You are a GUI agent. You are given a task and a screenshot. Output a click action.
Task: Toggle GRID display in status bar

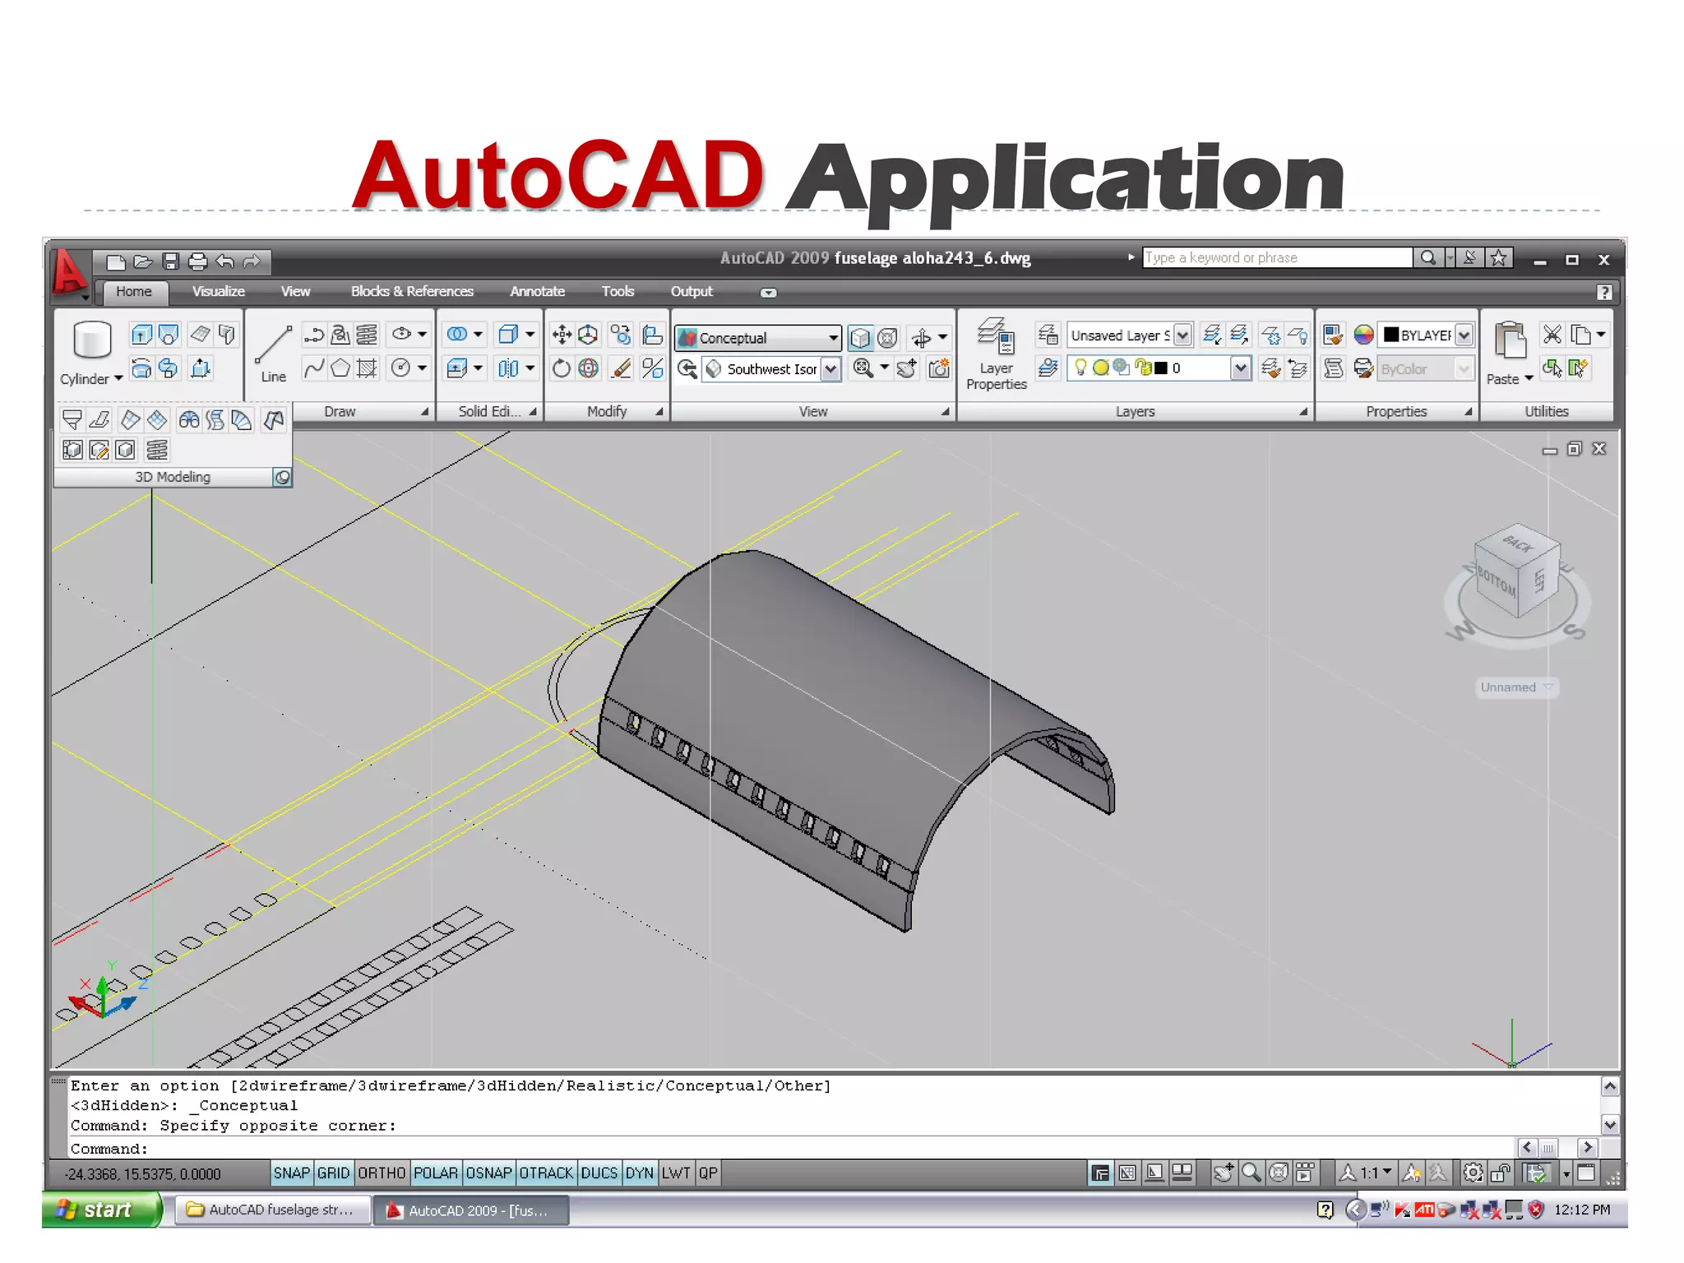333,1173
